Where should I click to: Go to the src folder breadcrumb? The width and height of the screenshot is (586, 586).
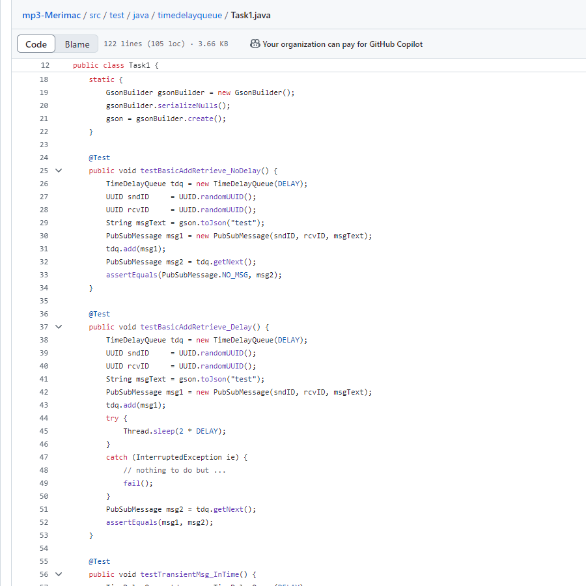coord(95,16)
